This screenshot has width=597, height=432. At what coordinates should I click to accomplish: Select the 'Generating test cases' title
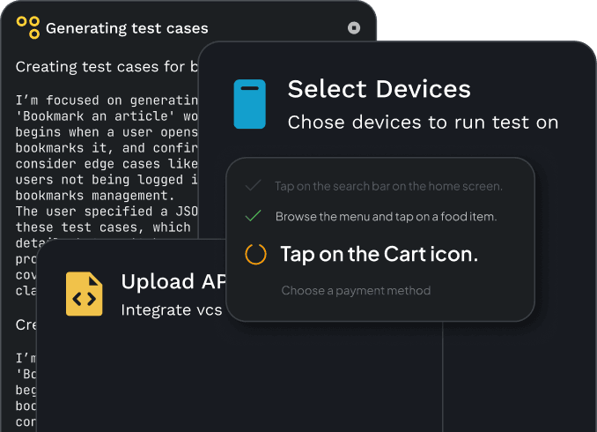coord(127,29)
